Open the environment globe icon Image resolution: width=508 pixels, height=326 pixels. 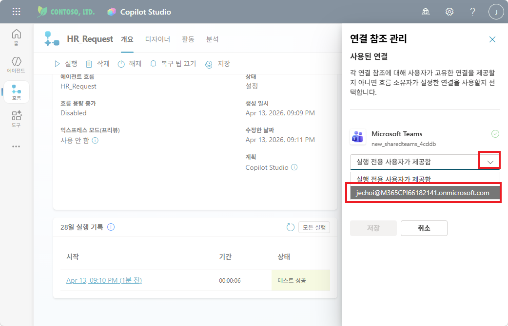coord(426,12)
